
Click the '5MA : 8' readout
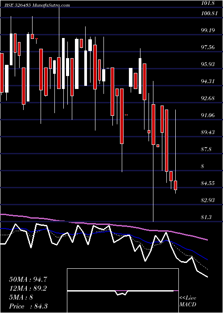(x=21, y=297)
